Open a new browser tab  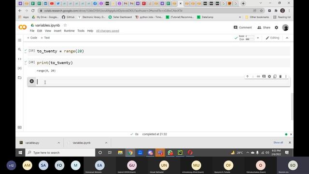(243, 3)
